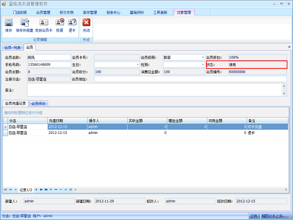293x220 pixels.
Task: Cancel edit with navigator X icon
Action: [70, 190]
